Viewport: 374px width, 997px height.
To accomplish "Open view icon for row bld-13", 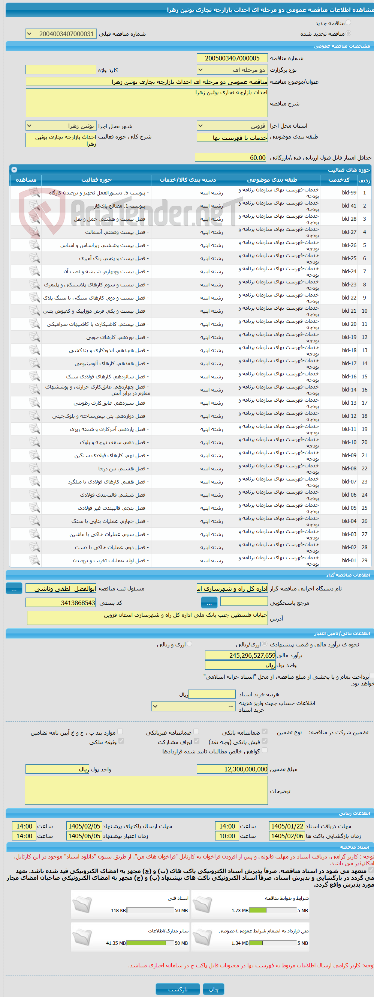I will click(35, 403).
